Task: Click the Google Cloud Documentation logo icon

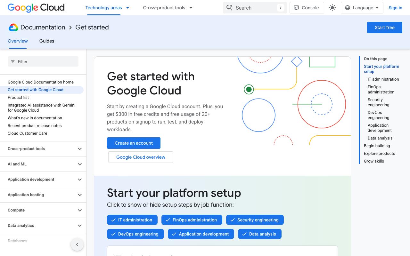Action: pos(13,28)
